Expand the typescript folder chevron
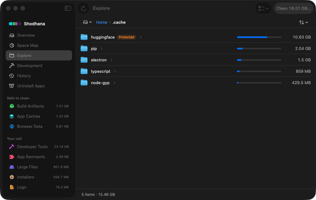The height and width of the screenshot is (200, 316). click(115, 72)
